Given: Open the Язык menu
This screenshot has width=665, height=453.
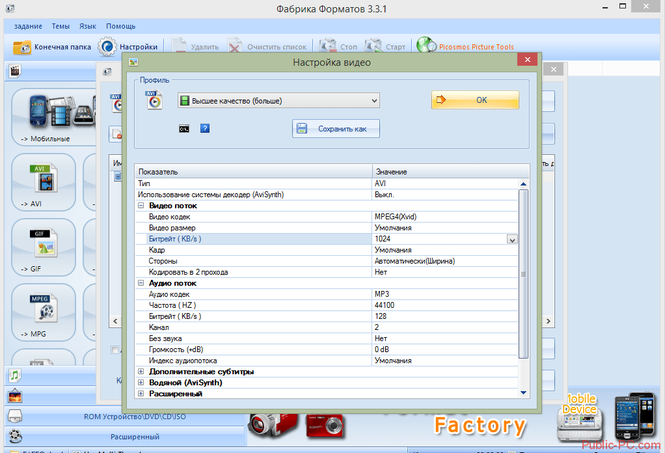Looking at the screenshot, I should [88, 26].
